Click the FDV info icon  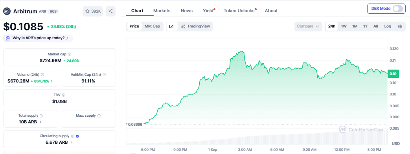tap(64, 95)
